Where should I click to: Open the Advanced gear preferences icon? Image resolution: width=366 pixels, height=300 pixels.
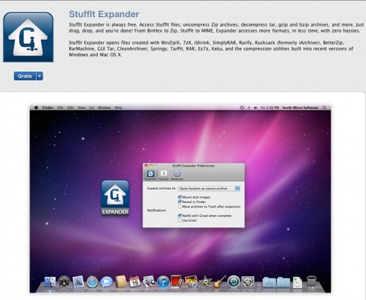[x=177, y=175]
